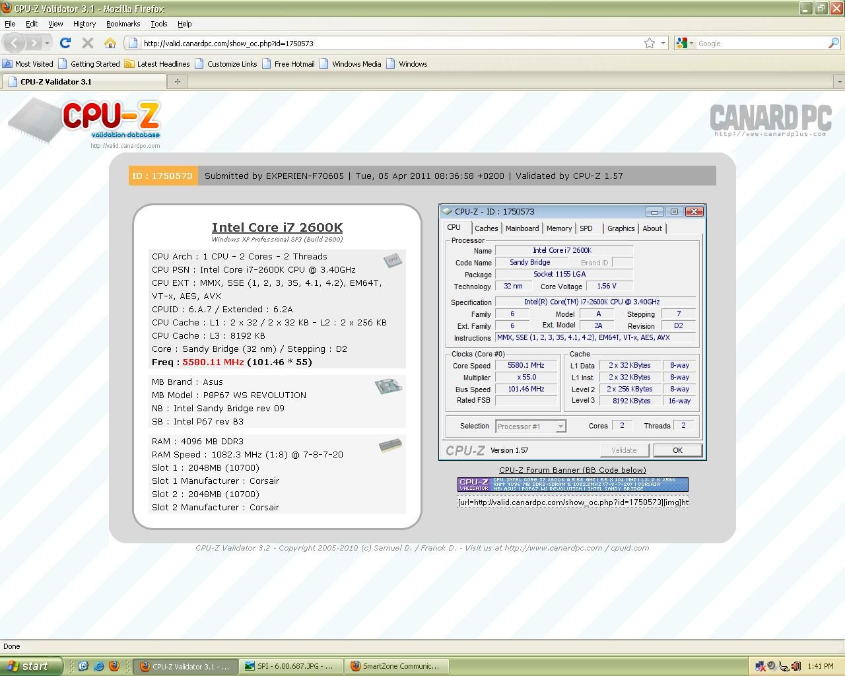Open the Customize Links bookmark
The width and height of the screenshot is (845, 676).
click(x=226, y=64)
